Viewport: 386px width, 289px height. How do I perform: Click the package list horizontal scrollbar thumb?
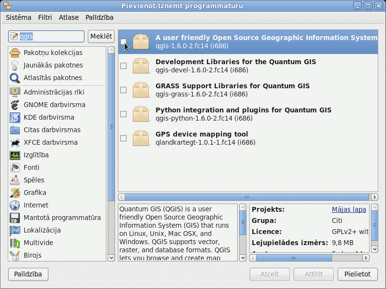247,197
